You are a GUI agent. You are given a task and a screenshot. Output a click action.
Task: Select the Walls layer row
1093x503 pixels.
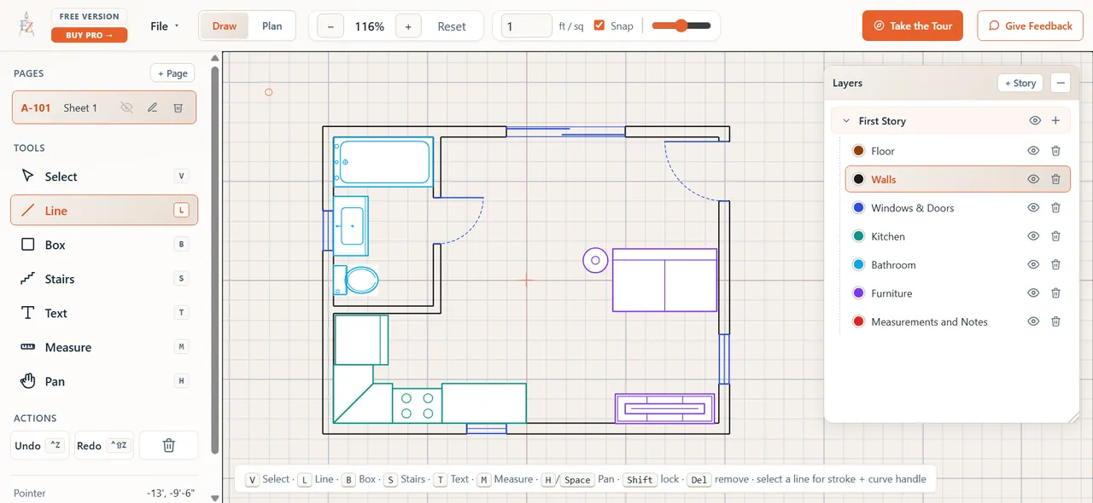click(957, 179)
